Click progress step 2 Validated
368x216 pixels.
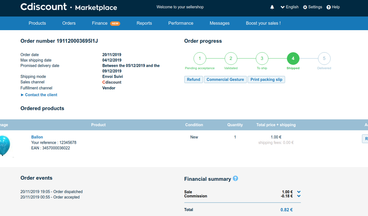[231, 58]
